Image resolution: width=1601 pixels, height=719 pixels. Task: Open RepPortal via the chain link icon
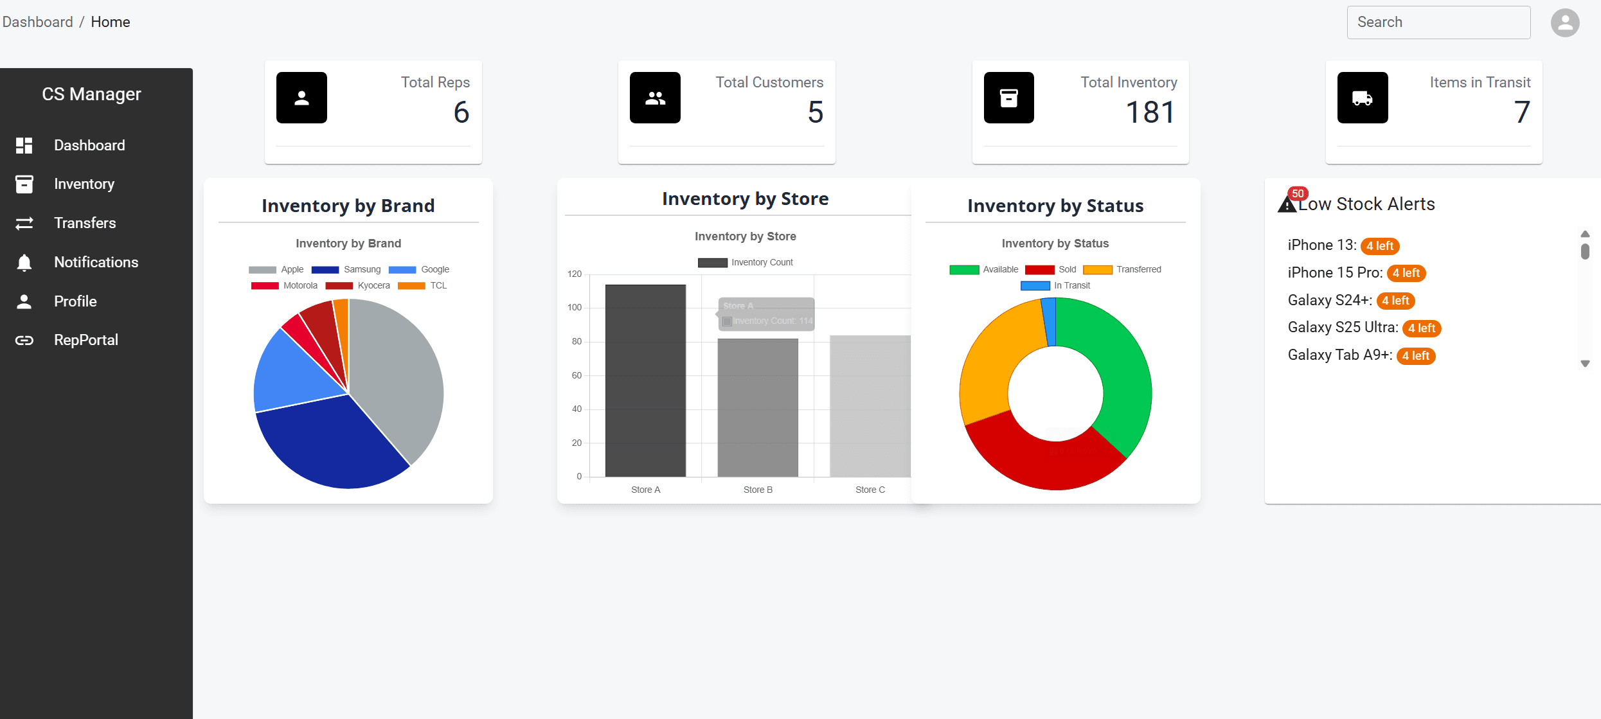point(24,340)
